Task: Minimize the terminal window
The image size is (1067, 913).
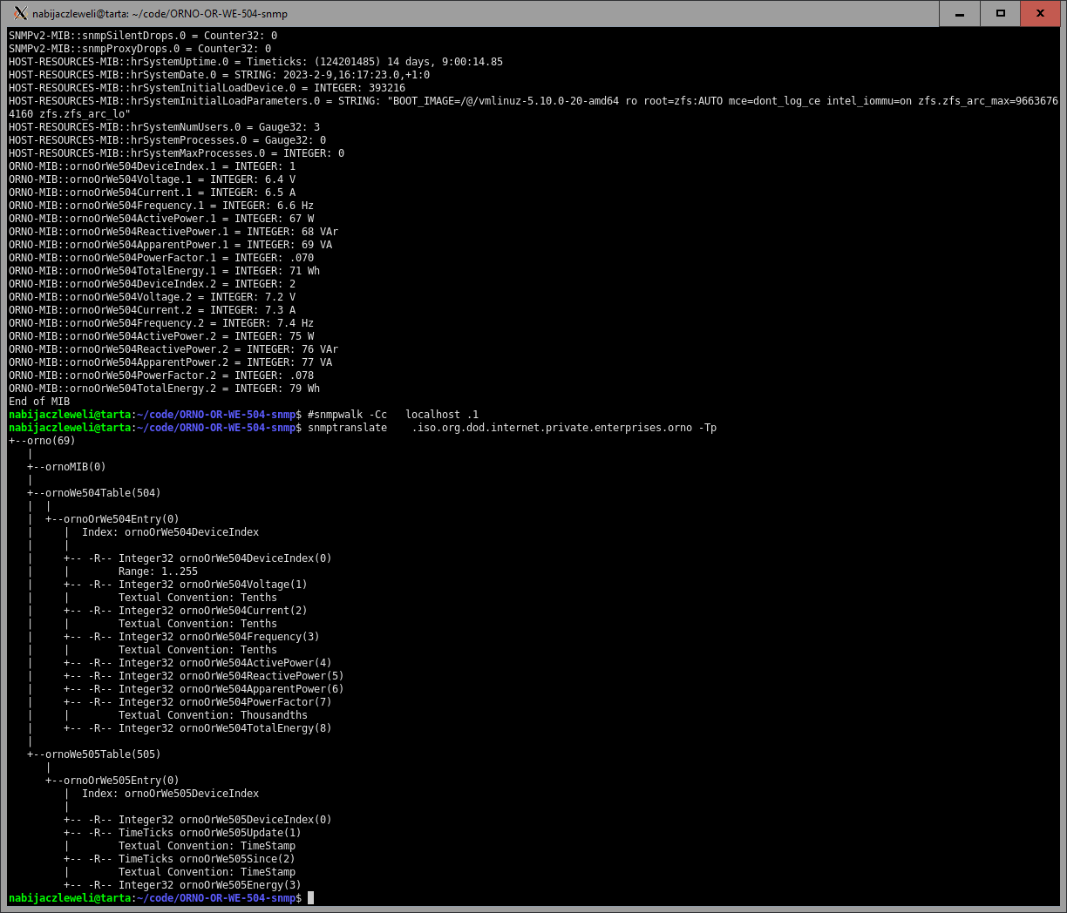Action: click(x=960, y=13)
